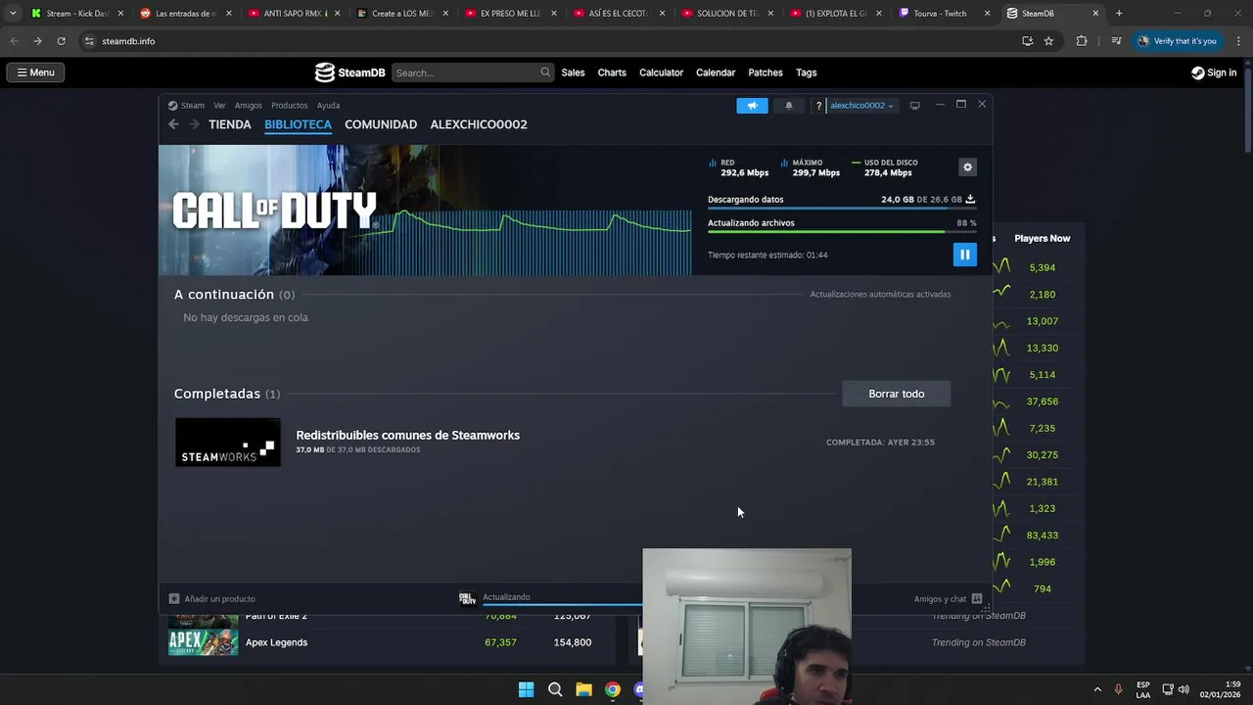This screenshot has height=705, width=1253.
Task: Open Amigos y chat in Steam
Action: pos(948,598)
